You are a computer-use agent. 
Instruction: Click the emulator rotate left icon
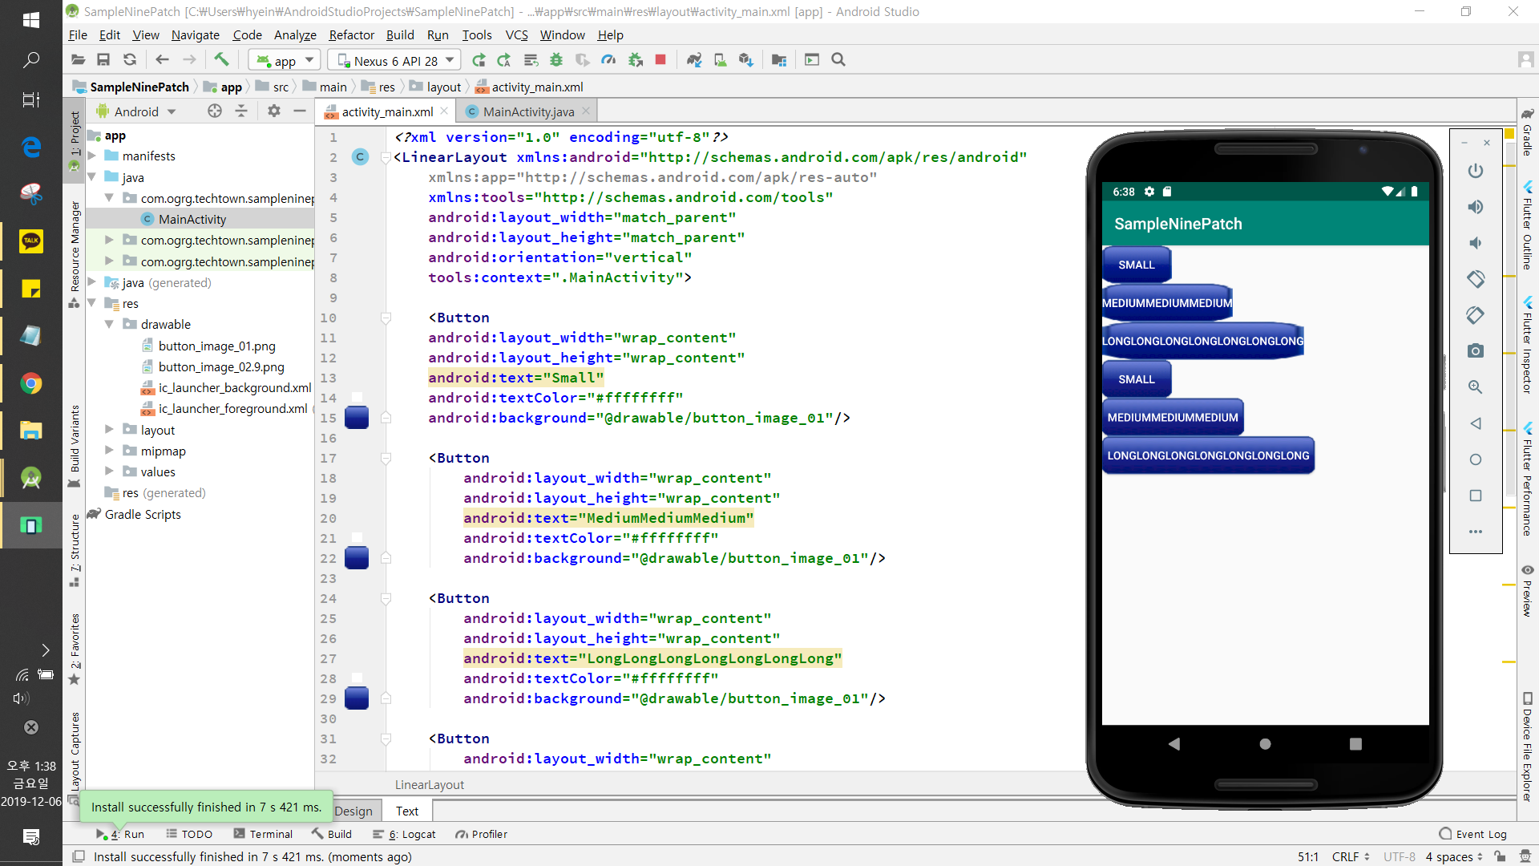tap(1475, 279)
